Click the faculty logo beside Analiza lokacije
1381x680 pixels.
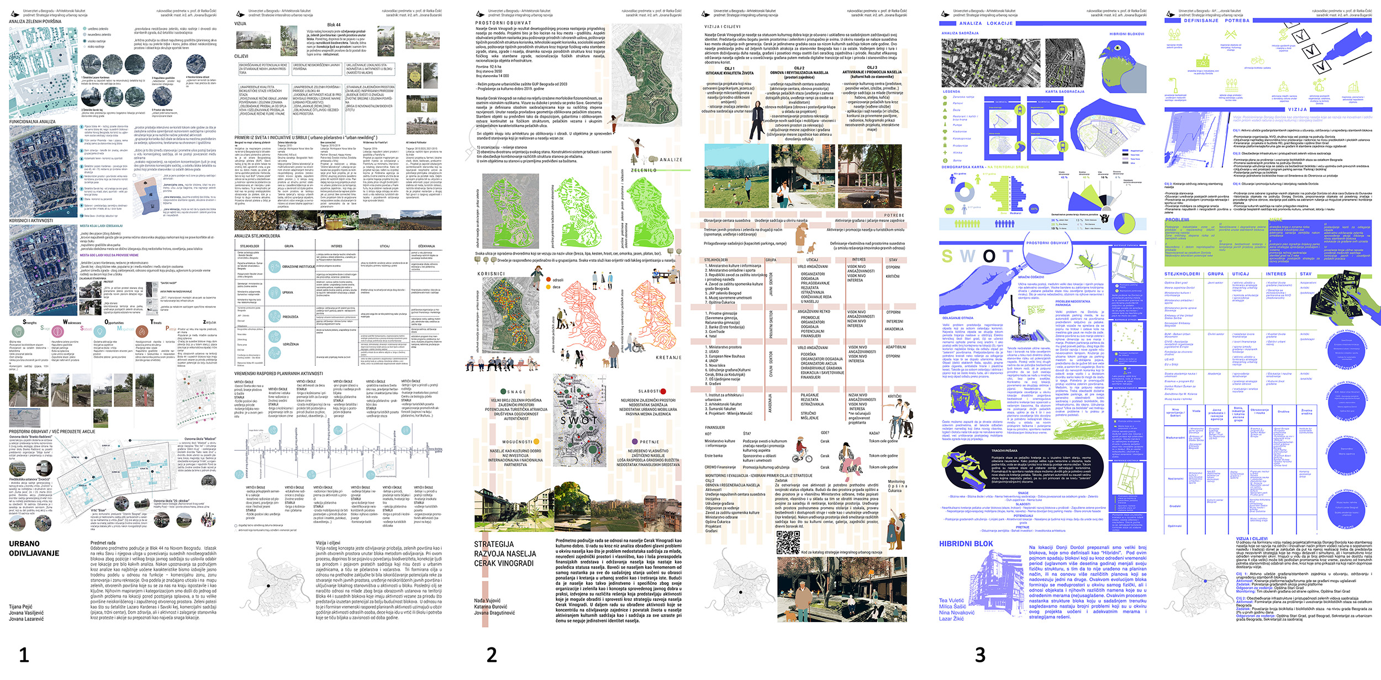click(x=945, y=13)
